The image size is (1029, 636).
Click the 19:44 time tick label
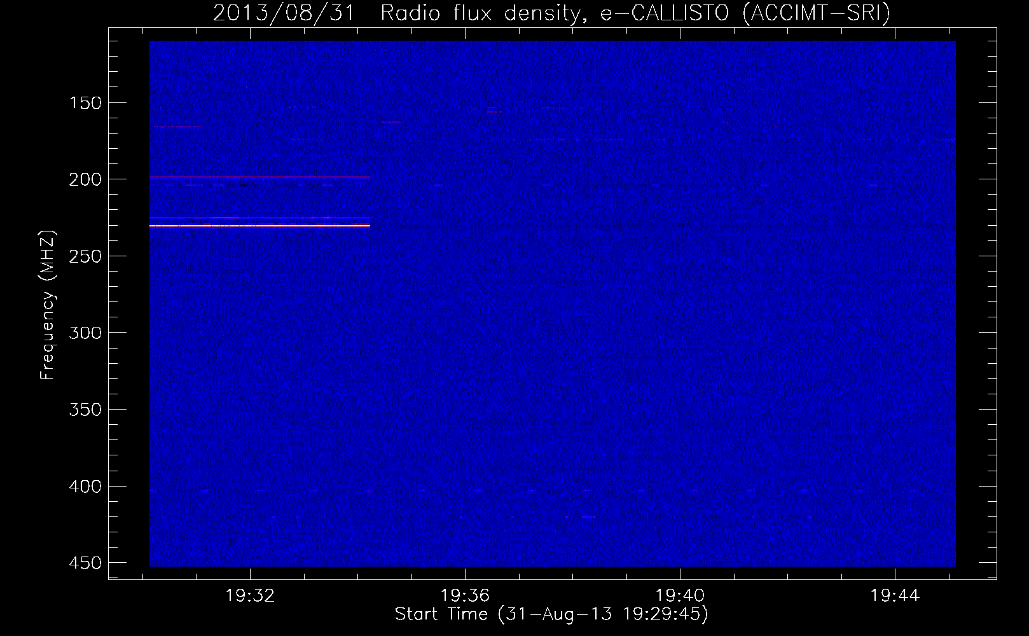coord(895,596)
